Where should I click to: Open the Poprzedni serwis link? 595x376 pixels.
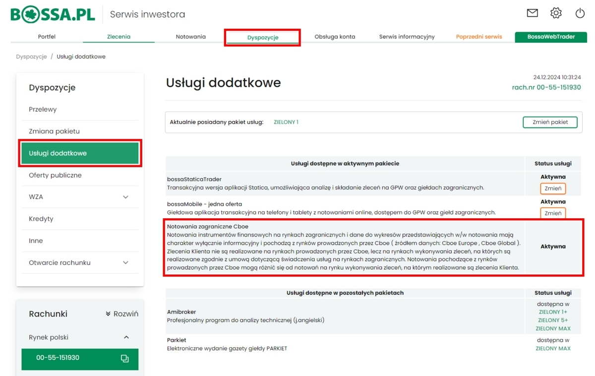click(x=478, y=37)
